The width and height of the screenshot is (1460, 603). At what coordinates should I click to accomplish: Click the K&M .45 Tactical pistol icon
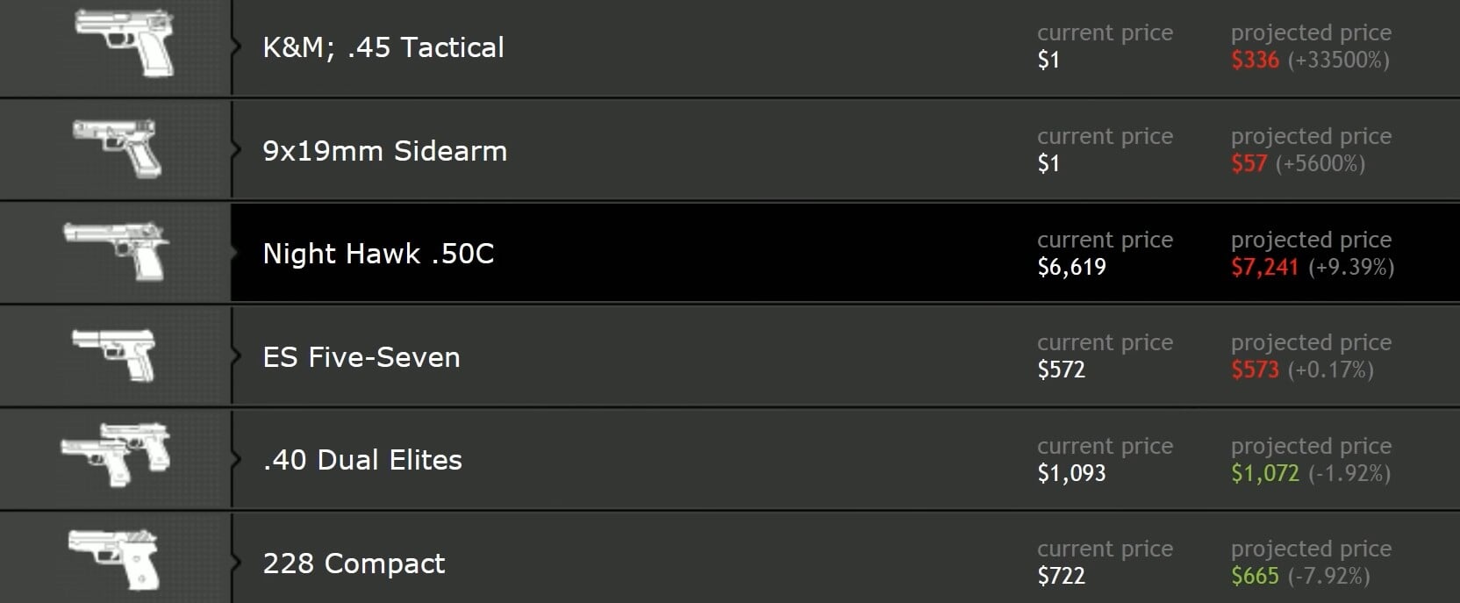coord(124,41)
